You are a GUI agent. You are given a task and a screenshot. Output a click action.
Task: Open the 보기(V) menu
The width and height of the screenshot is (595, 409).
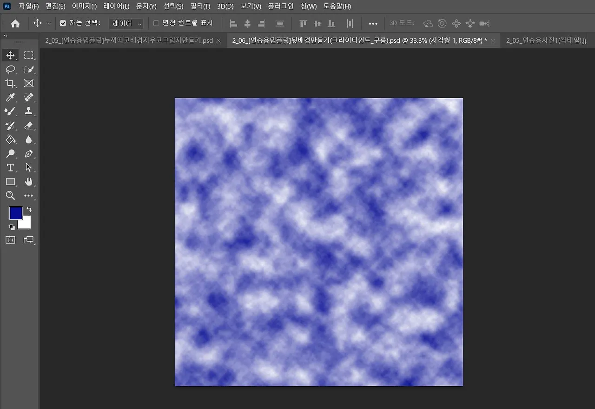(x=251, y=7)
